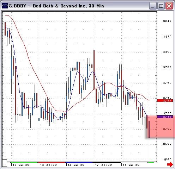Click the green session bar above 12-22:30
175x169 pixels.
[24, 162]
